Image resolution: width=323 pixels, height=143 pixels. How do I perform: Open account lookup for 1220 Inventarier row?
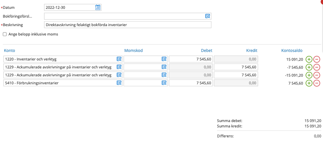tap(119, 59)
